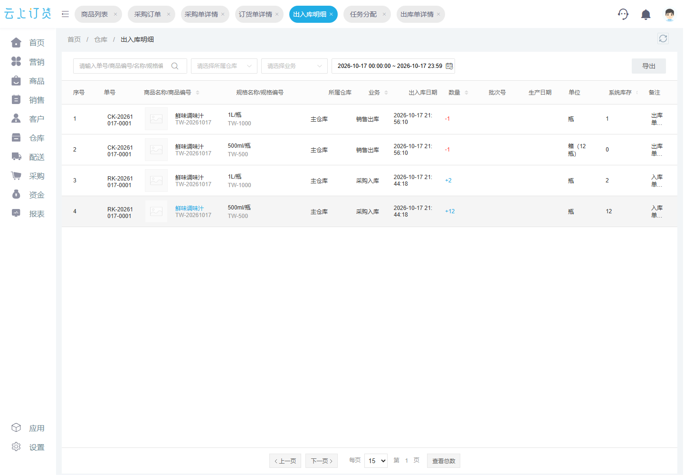Close the 采购单详情 tab
Screen dimensions: 684x475
223,14
